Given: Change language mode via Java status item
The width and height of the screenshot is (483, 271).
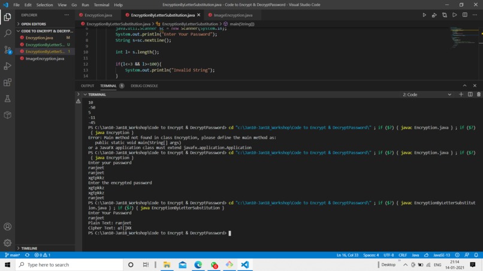Looking at the screenshot, I should click(415, 255).
